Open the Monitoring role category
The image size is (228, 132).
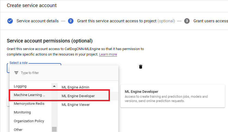tap(22, 112)
